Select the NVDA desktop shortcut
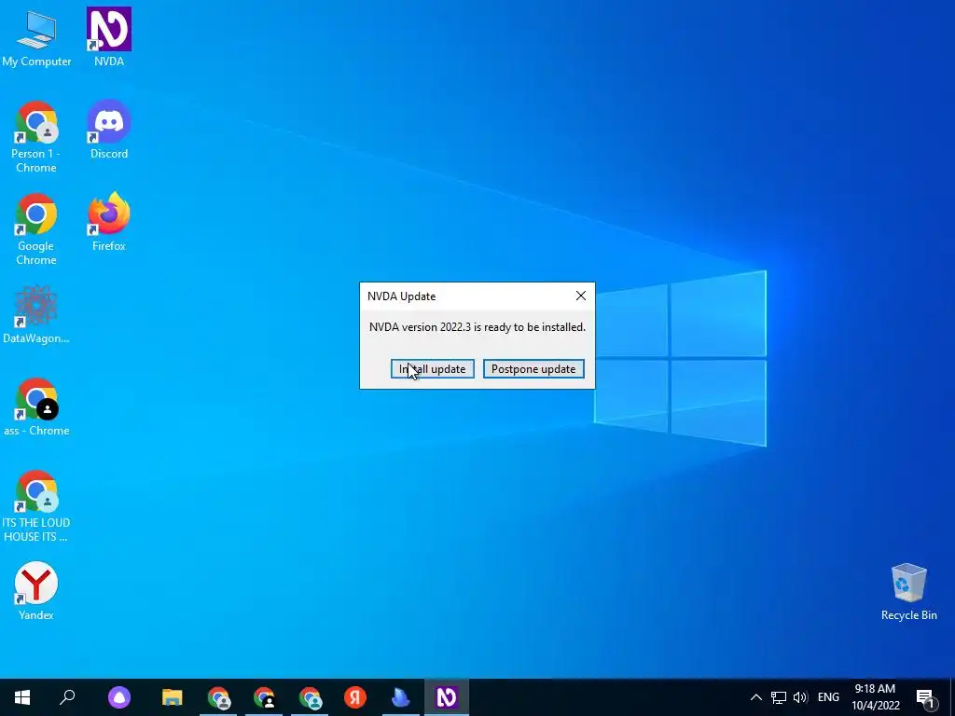 (109, 37)
